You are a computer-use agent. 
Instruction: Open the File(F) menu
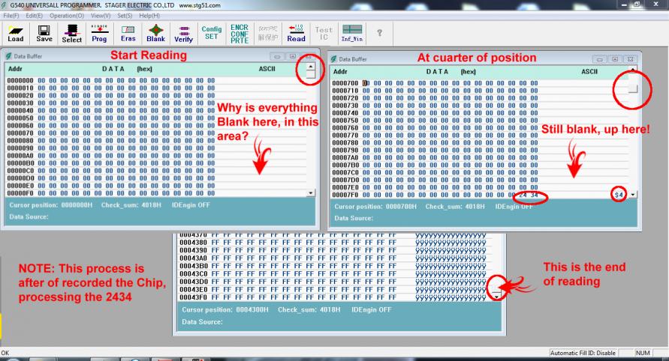(x=10, y=16)
